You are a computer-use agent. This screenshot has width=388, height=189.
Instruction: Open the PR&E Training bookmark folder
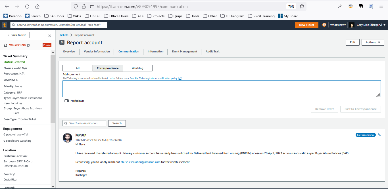[261, 16]
